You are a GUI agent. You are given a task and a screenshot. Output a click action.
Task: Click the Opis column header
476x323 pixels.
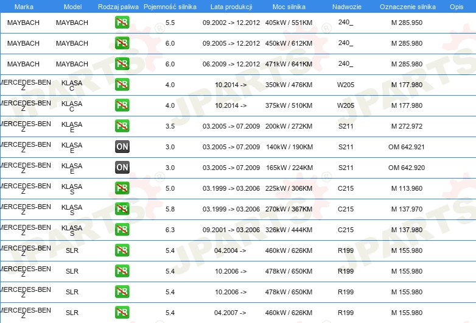tap(457, 7)
